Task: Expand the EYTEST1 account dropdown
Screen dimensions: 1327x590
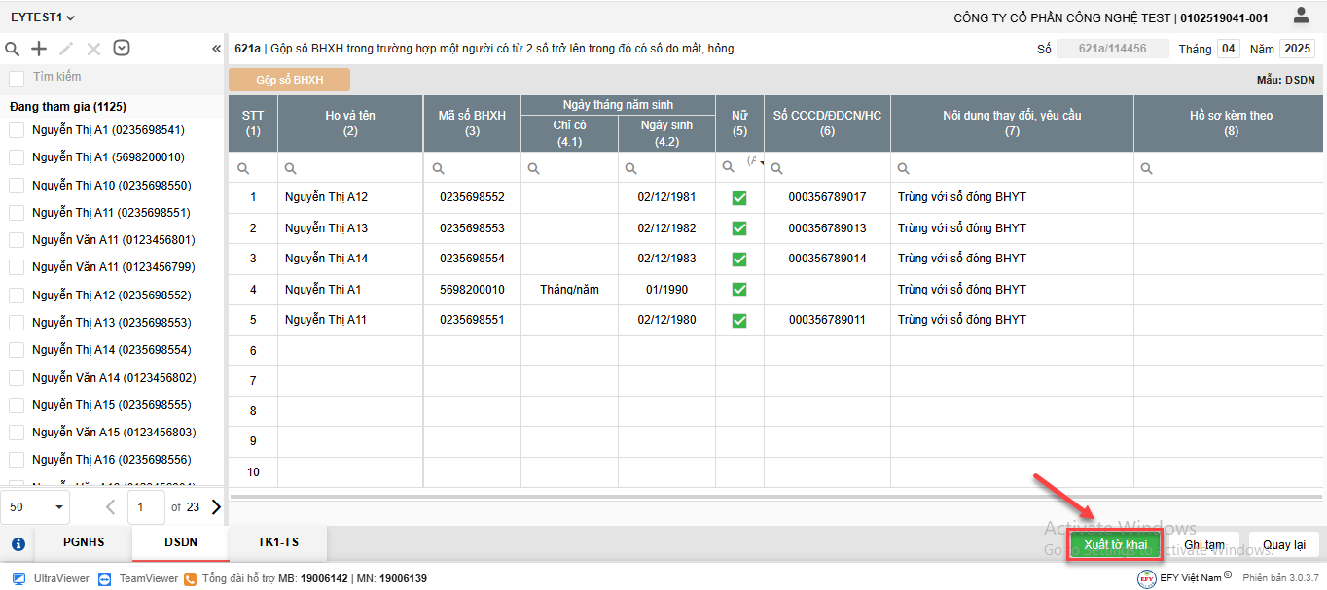Action: click(x=43, y=17)
